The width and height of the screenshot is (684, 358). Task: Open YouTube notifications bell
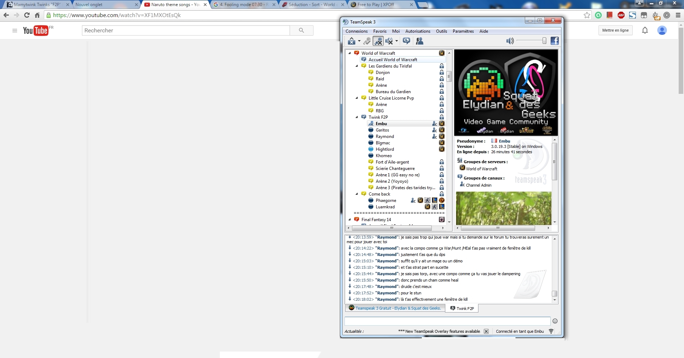(x=645, y=31)
